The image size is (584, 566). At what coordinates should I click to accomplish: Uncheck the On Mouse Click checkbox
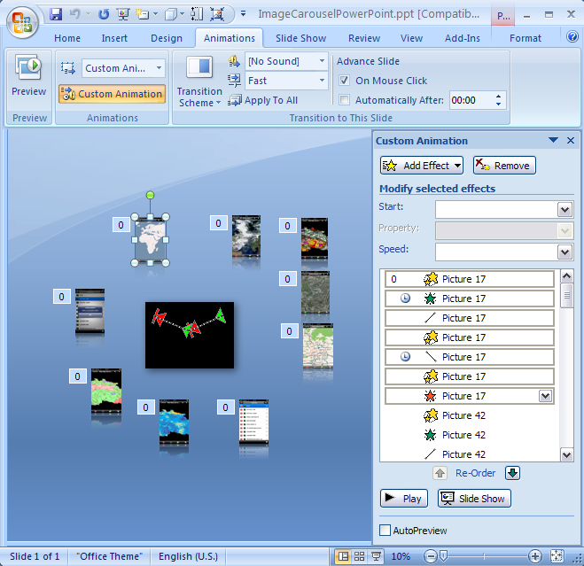click(x=345, y=81)
